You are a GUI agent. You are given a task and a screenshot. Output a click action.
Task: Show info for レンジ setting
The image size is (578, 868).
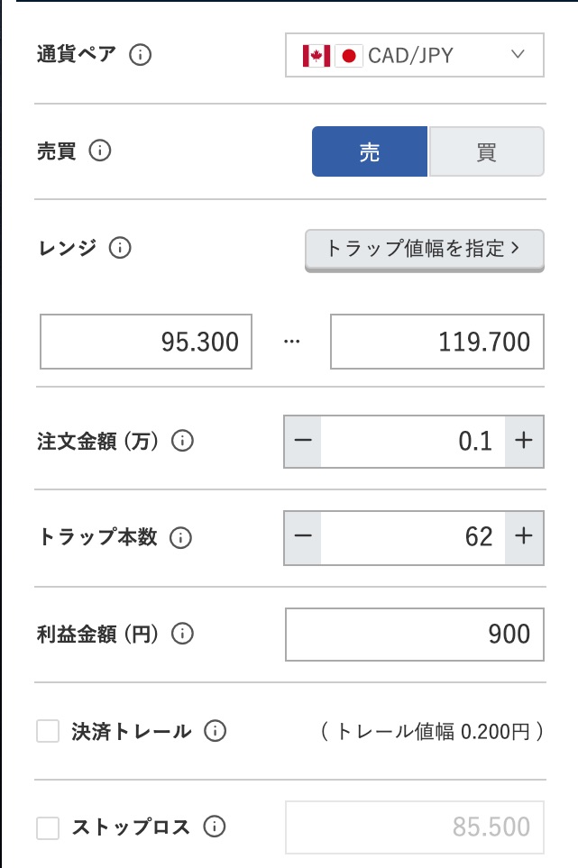coord(120,247)
